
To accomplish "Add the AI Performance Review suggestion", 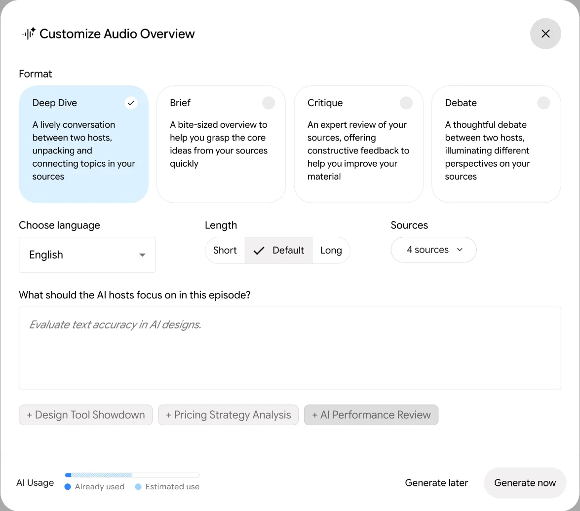I will (371, 415).
